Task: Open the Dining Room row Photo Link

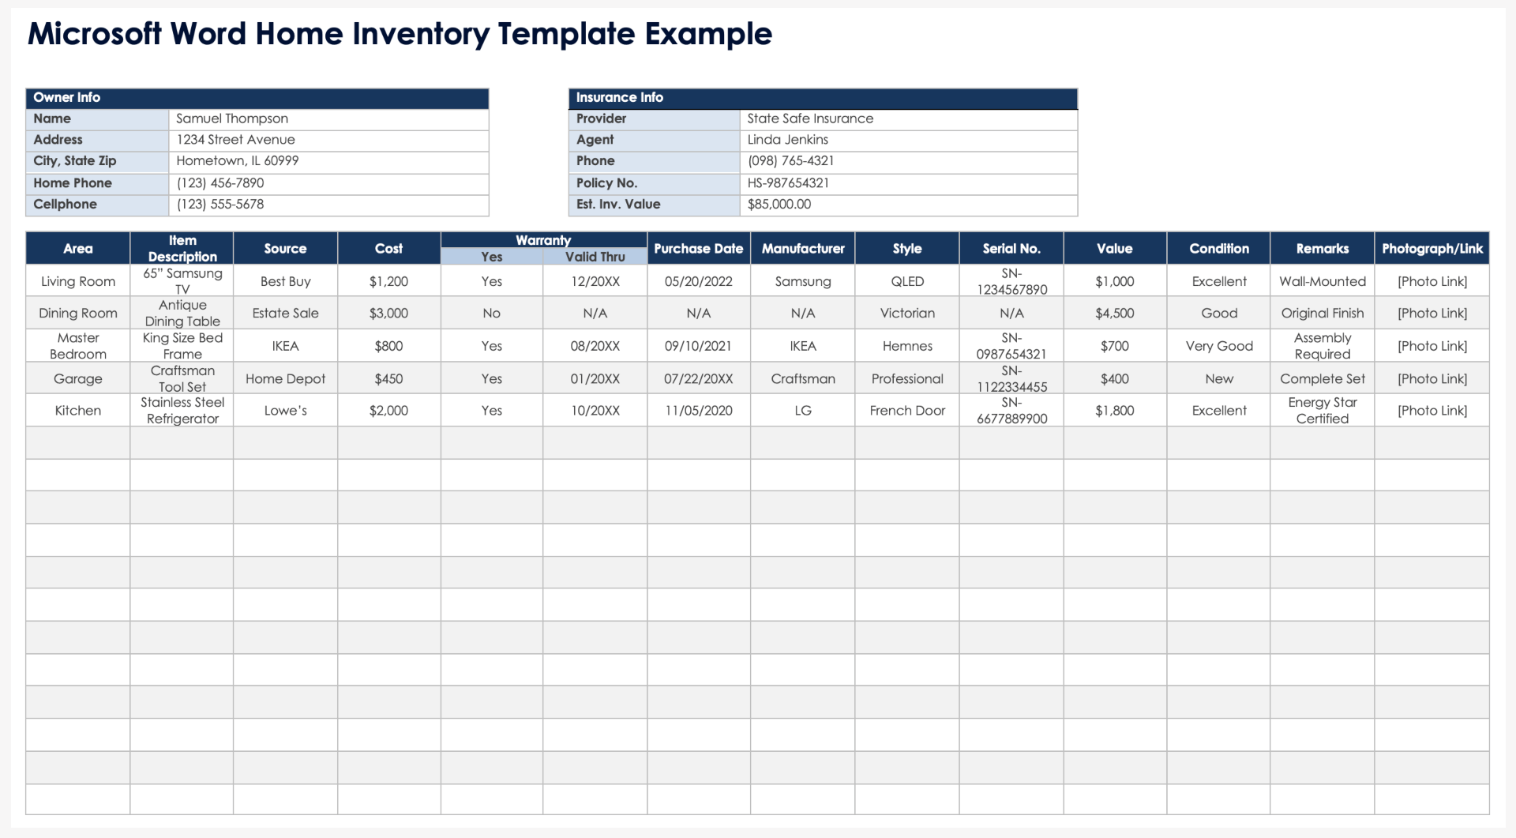Action: [1432, 314]
